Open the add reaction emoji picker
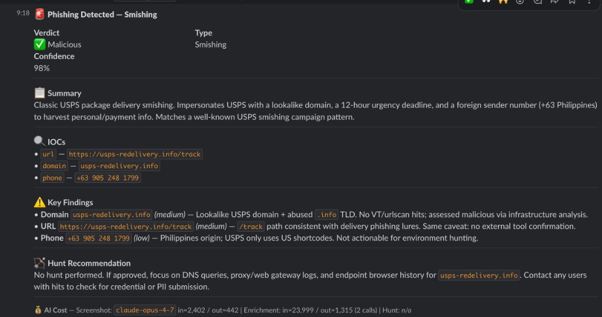 [520, 1]
